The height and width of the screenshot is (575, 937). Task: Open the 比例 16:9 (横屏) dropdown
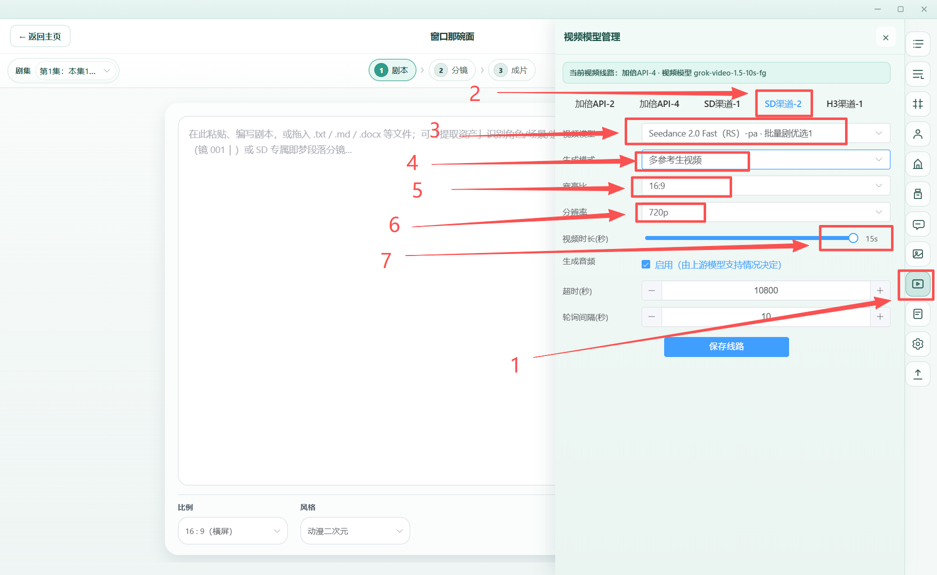click(x=233, y=531)
